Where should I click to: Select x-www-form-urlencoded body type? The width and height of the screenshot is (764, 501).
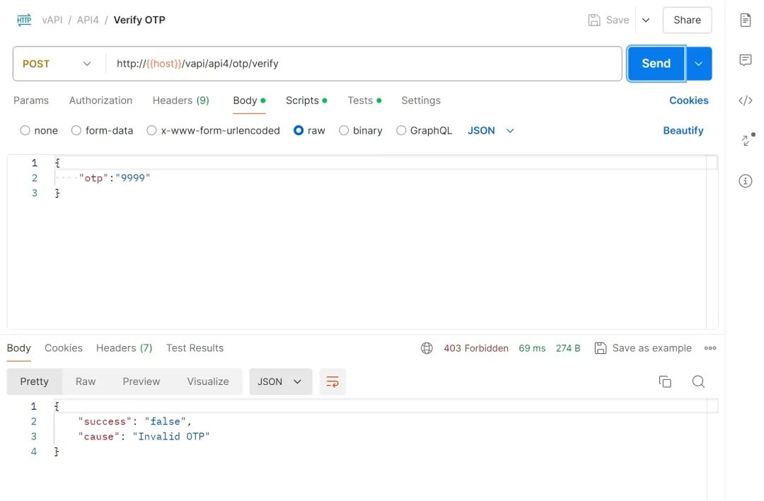pyautogui.click(x=151, y=131)
